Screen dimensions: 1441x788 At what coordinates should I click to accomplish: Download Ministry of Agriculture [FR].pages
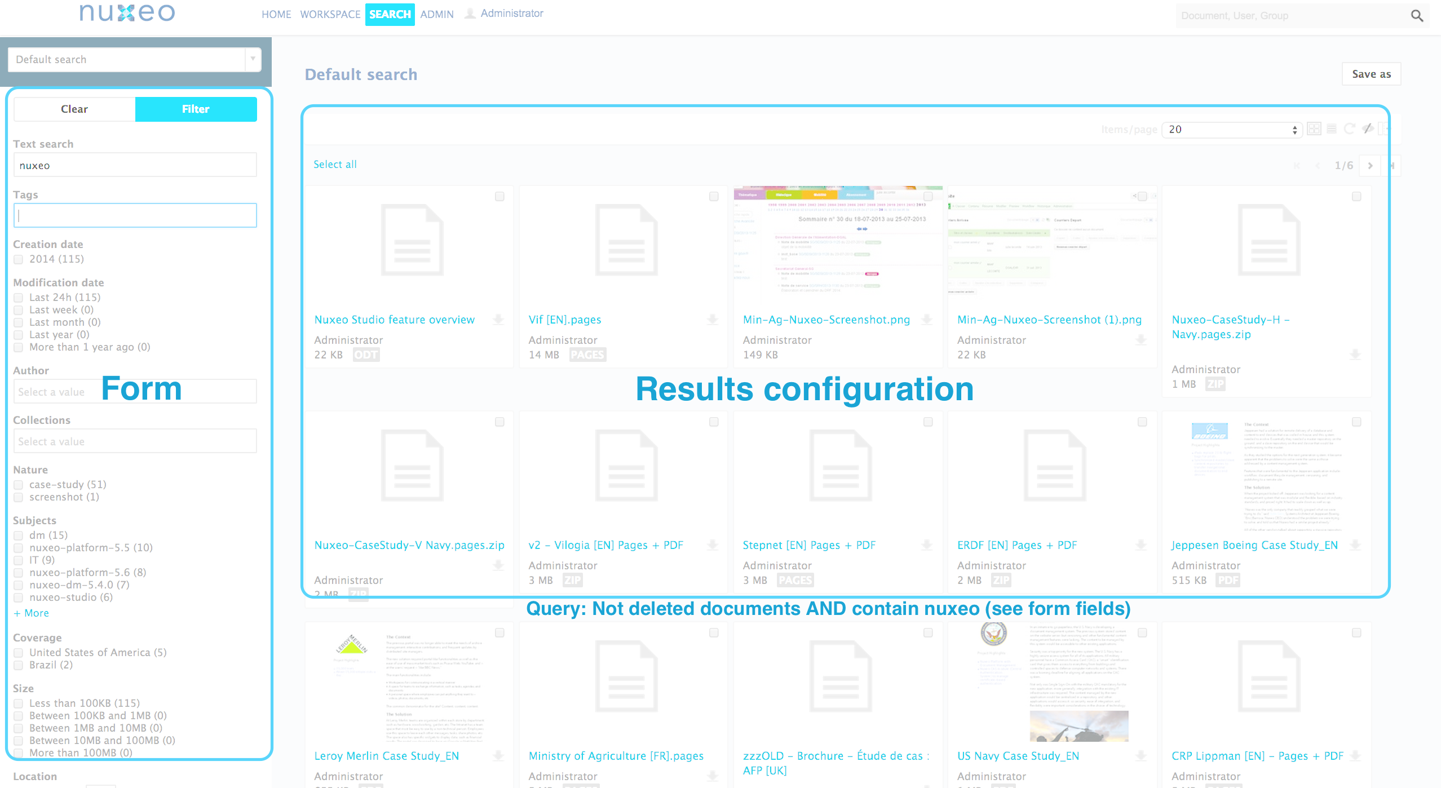(x=713, y=776)
